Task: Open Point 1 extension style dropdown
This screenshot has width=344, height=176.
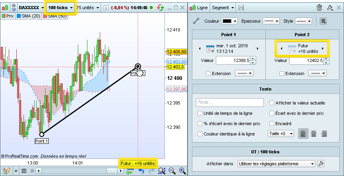Action: tap(244, 73)
